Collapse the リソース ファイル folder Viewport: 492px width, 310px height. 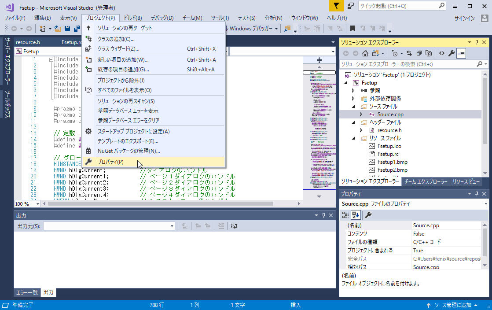[354, 138]
